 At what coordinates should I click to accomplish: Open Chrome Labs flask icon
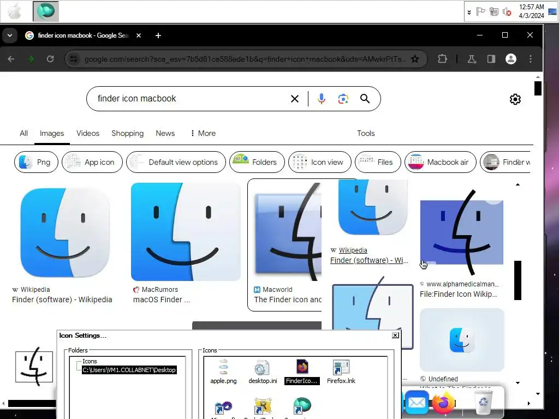[472, 59]
